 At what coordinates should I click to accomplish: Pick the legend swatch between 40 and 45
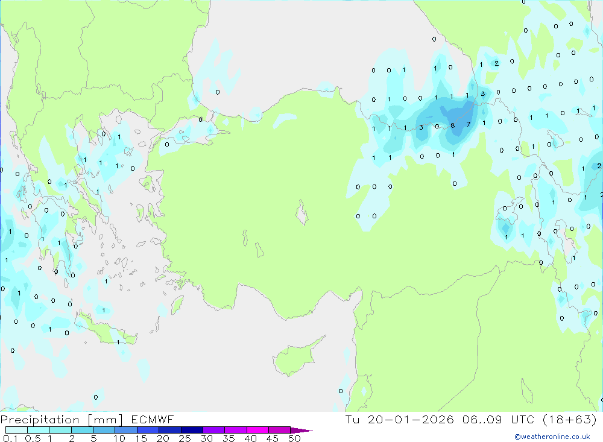pyautogui.click(x=257, y=430)
